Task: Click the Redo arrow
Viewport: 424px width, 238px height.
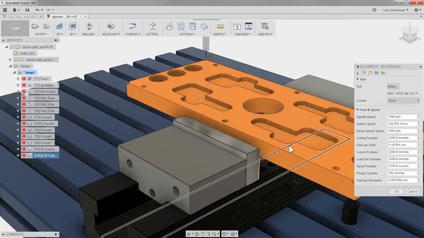Action: [48, 10]
